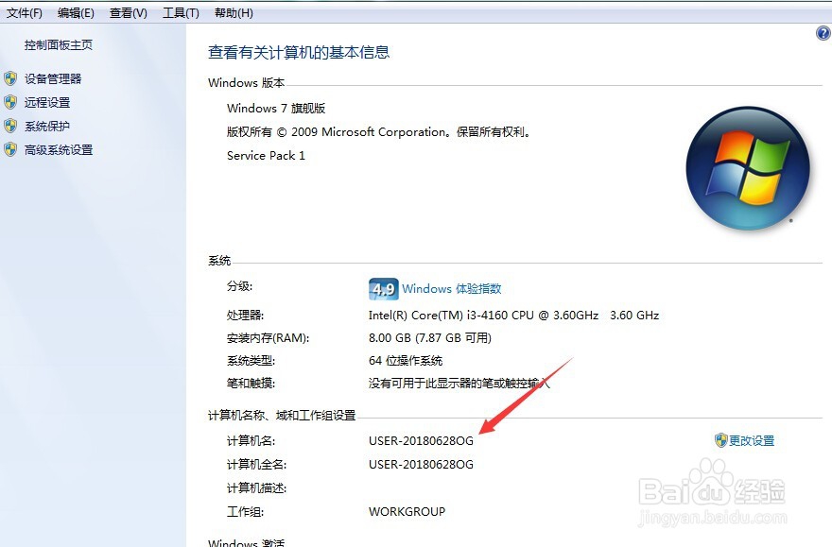Select the 计算机全名 value USER-20180628OG

pos(421,464)
